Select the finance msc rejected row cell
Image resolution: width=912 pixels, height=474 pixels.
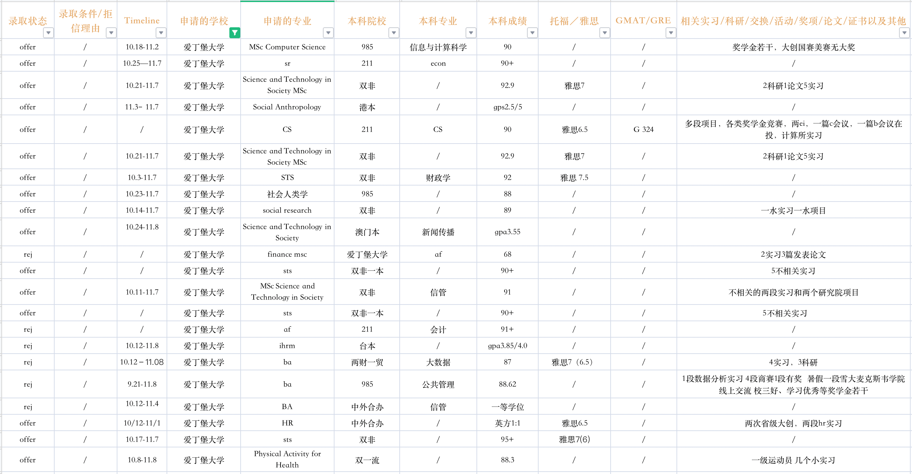coord(287,254)
